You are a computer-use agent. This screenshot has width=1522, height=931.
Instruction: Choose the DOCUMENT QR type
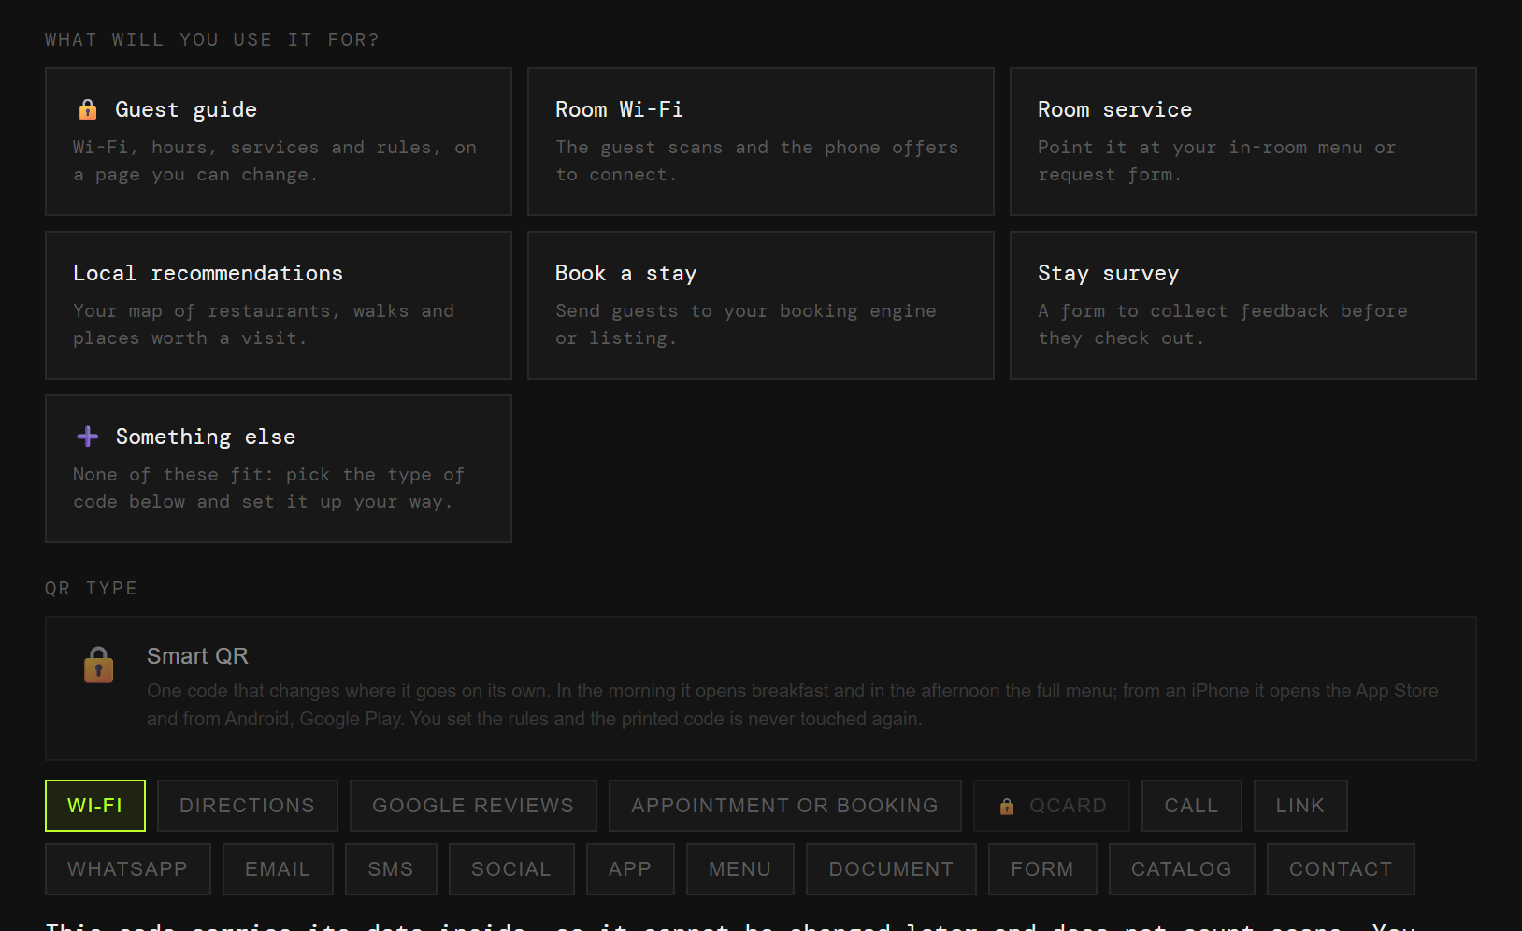(892, 869)
